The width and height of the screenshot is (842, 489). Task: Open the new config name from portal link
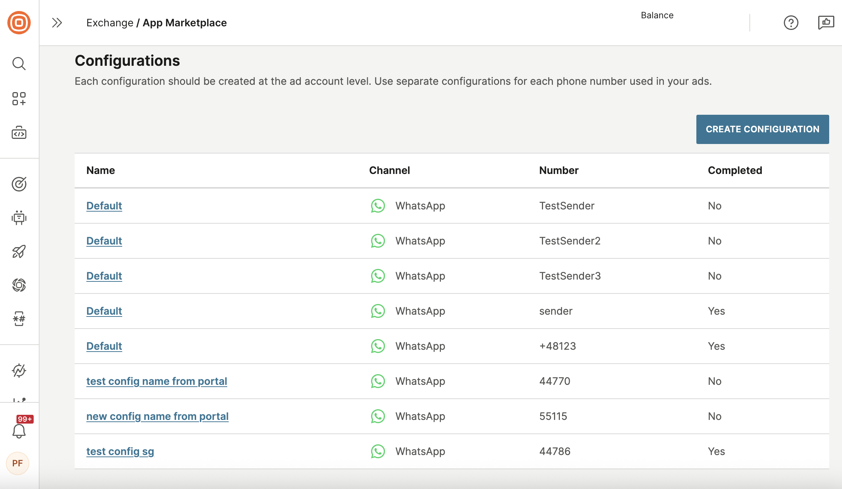(x=157, y=416)
